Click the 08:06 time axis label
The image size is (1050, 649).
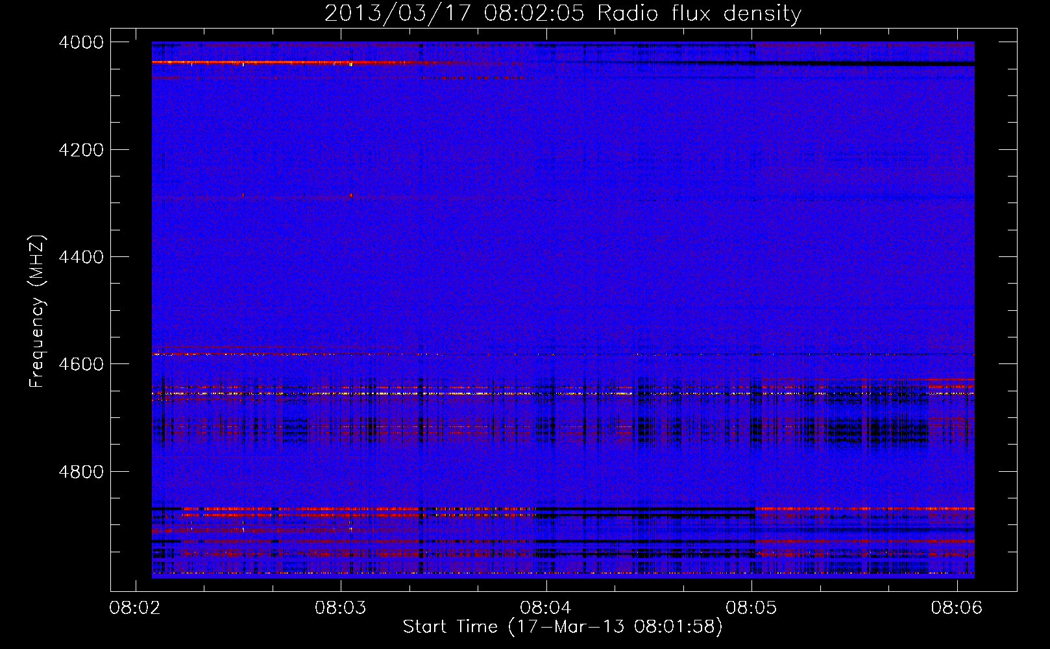[x=957, y=608]
